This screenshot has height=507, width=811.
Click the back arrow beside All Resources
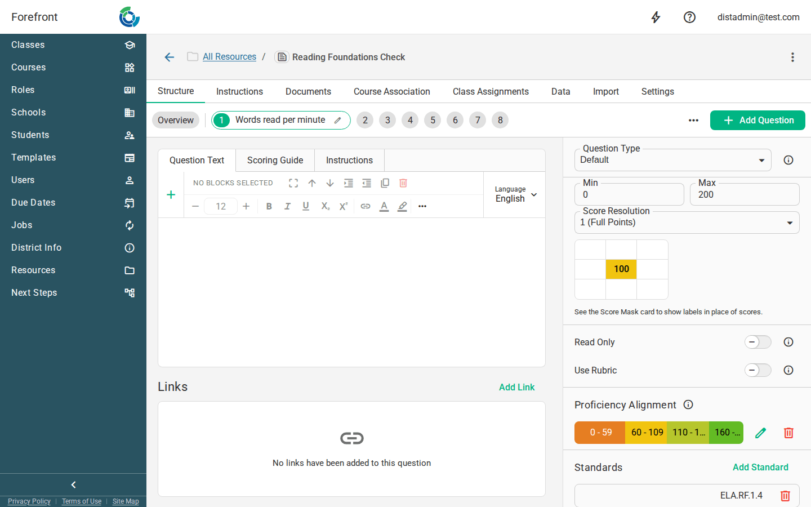[170, 57]
